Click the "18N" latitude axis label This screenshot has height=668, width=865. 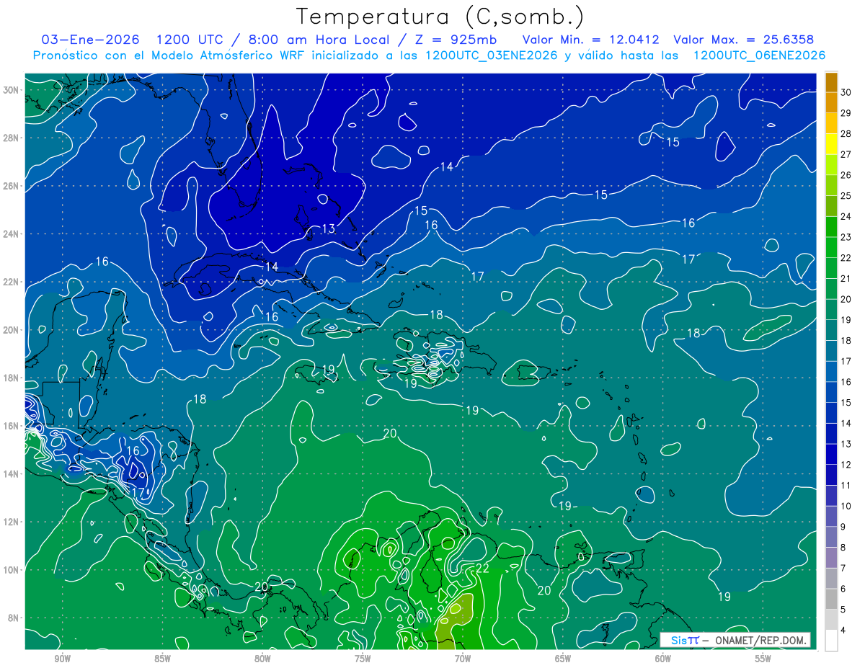(11, 378)
